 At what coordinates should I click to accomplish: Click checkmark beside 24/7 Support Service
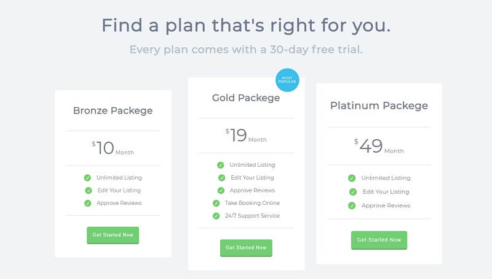[x=216, y=216]
